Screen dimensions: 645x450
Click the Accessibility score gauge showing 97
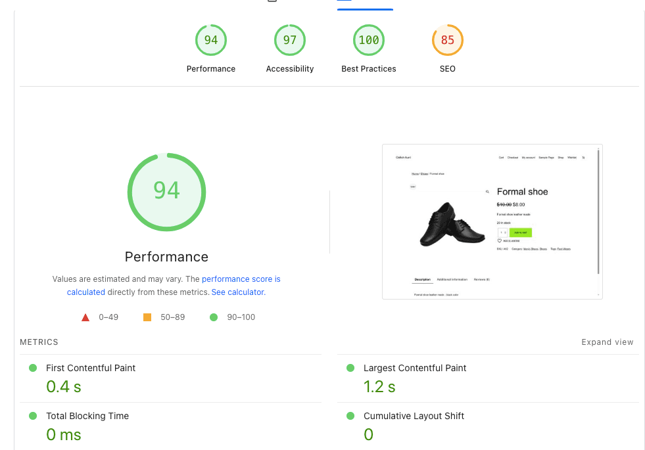[x=289, y=39]
